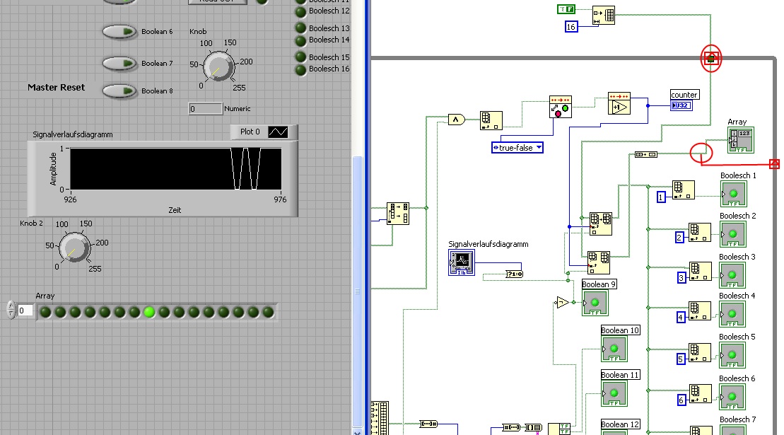Click the lit LED in the Array indicator
The width and height of the screenshot is (784, 435).
(x=149, y=312)
